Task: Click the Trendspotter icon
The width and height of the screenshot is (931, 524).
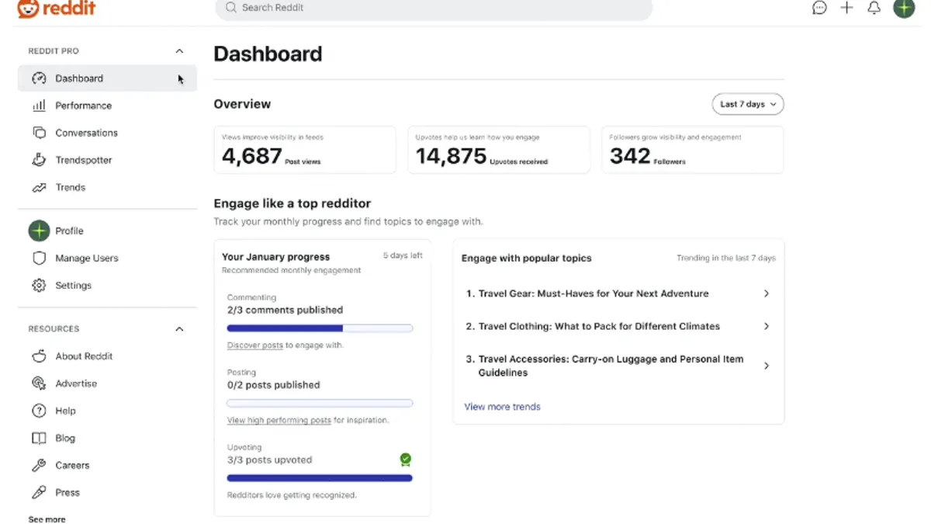Action: click(x=39, y=160)
